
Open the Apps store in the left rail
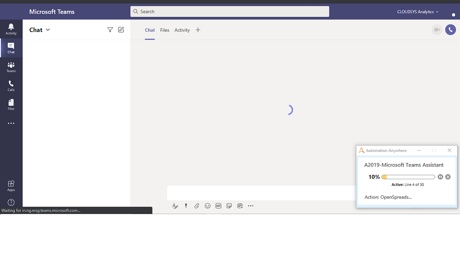coord(11,186)
